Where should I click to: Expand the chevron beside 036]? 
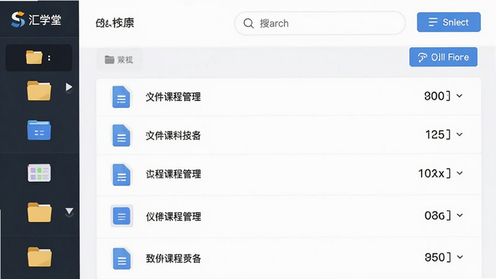pos(459,215)
